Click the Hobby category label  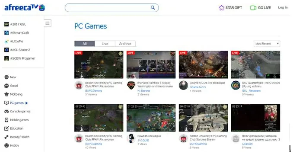pyautogui.click(x=14, y=145)
